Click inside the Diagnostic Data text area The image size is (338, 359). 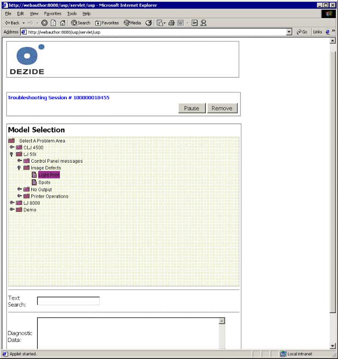click(x=128, y=333)
